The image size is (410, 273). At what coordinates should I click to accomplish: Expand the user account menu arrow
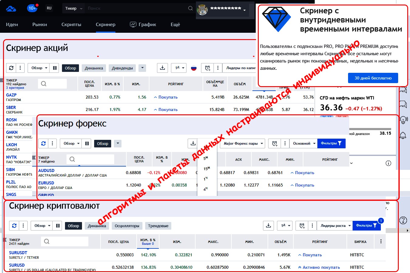tap(244, 10)
